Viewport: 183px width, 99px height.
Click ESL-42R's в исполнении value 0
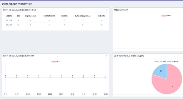(x=49, y=25)
